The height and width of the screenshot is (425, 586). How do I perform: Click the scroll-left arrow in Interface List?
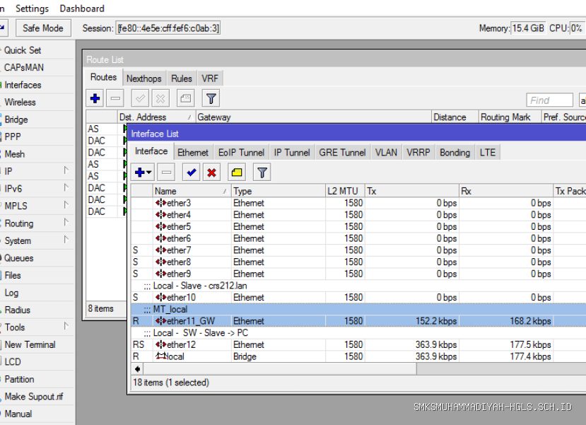click(138, 369)
